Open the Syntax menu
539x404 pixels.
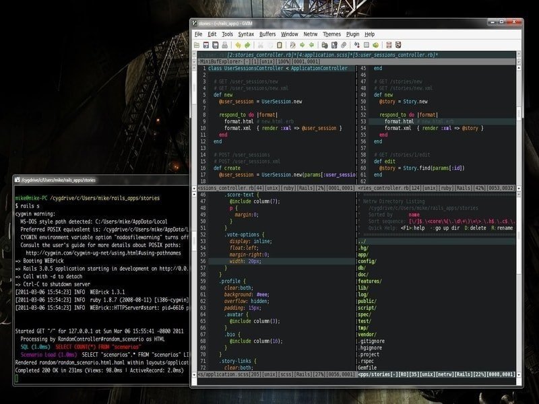246,34
